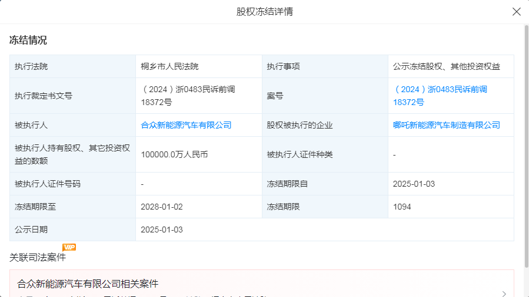Click the 执行法院 label cell
Viewport: 529px width, 297px height.
(31, 66)
